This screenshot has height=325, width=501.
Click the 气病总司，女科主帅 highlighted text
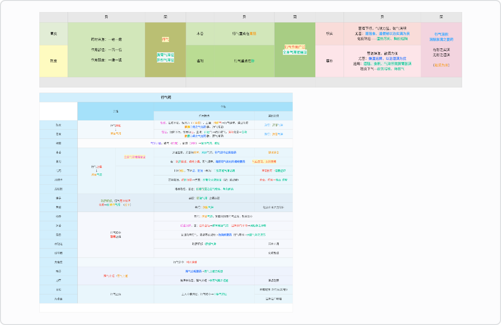(264, 162)
